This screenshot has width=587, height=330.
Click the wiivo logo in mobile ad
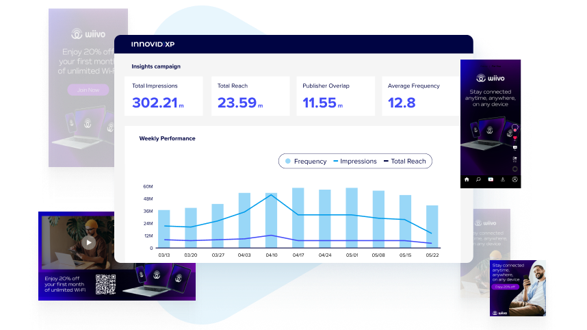click(490, 78)
